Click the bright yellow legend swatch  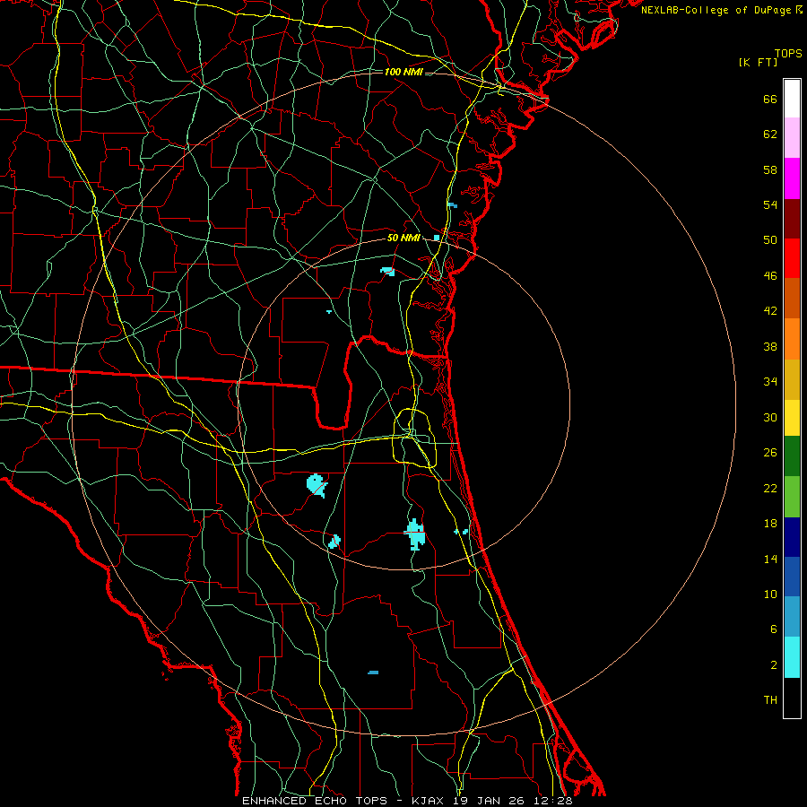[x=792, y=418]
